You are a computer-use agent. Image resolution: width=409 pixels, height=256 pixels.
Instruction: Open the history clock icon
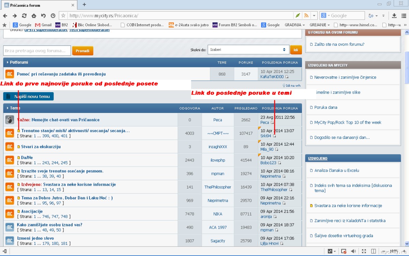(53, 16)
